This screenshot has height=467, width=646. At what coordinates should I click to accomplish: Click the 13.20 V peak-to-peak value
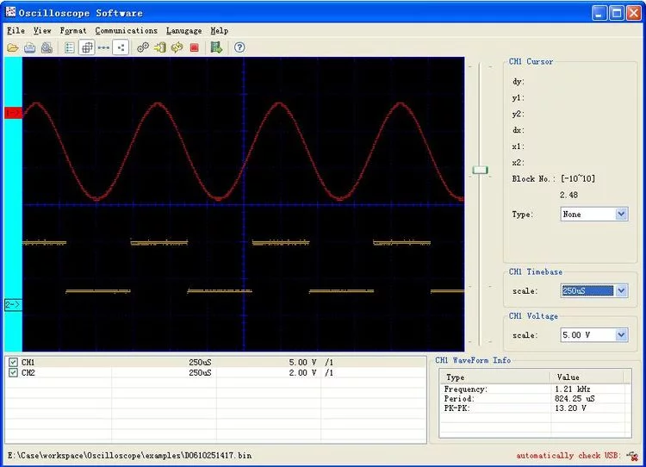click(570, 408)
